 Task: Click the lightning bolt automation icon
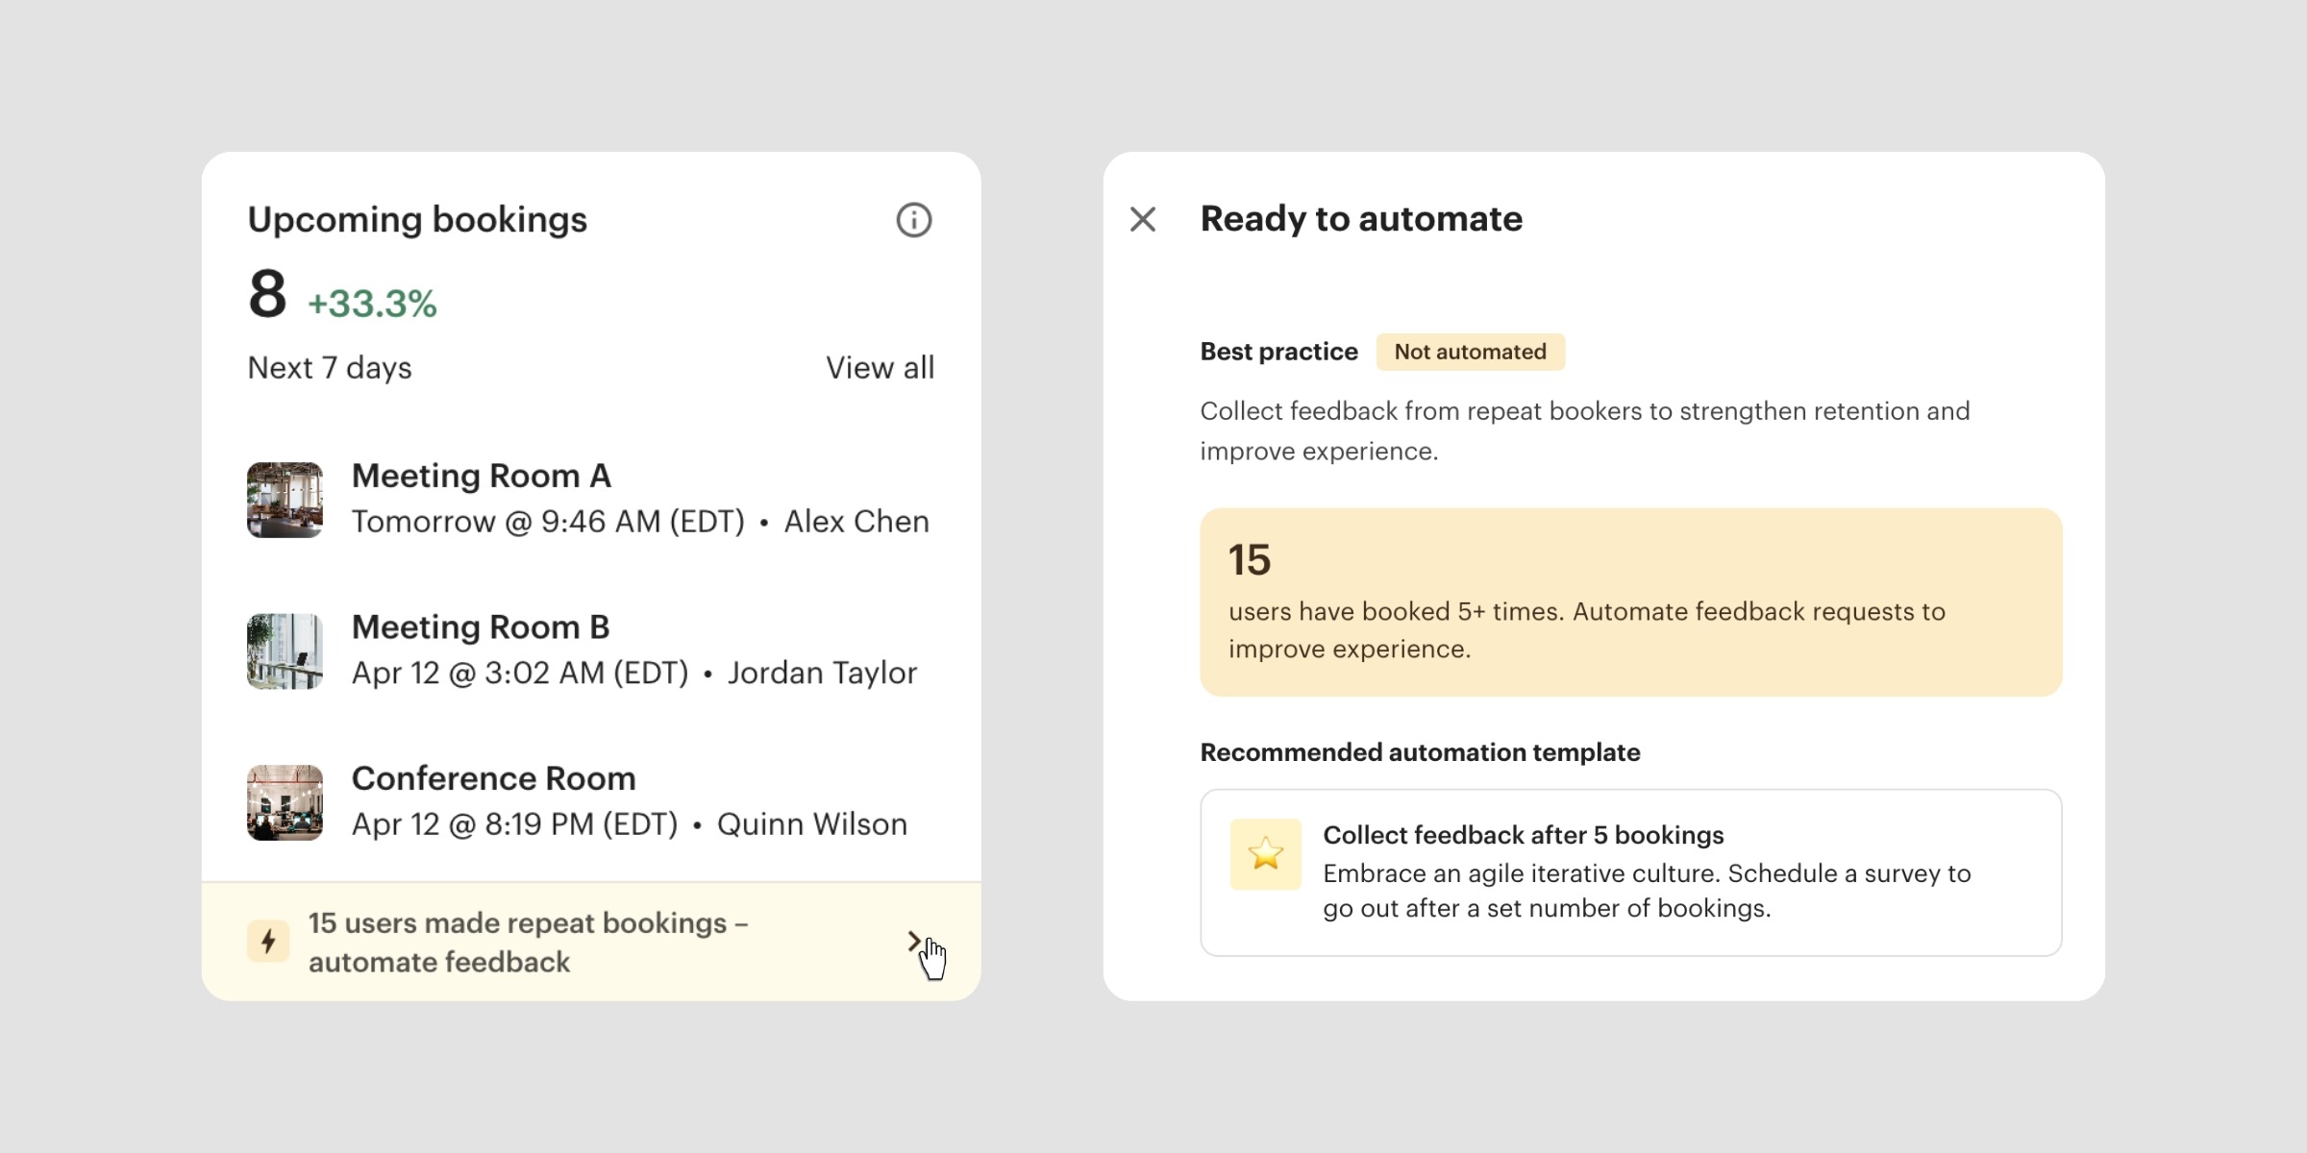(x=268, y=941)
